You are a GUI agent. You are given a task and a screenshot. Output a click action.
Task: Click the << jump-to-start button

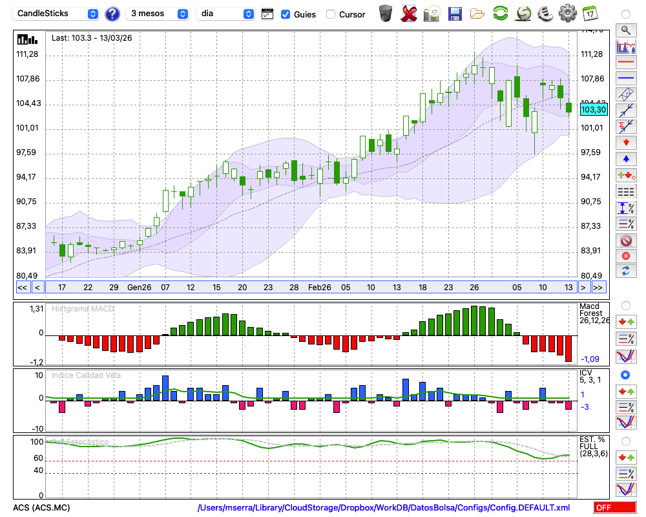click(22, 288)
